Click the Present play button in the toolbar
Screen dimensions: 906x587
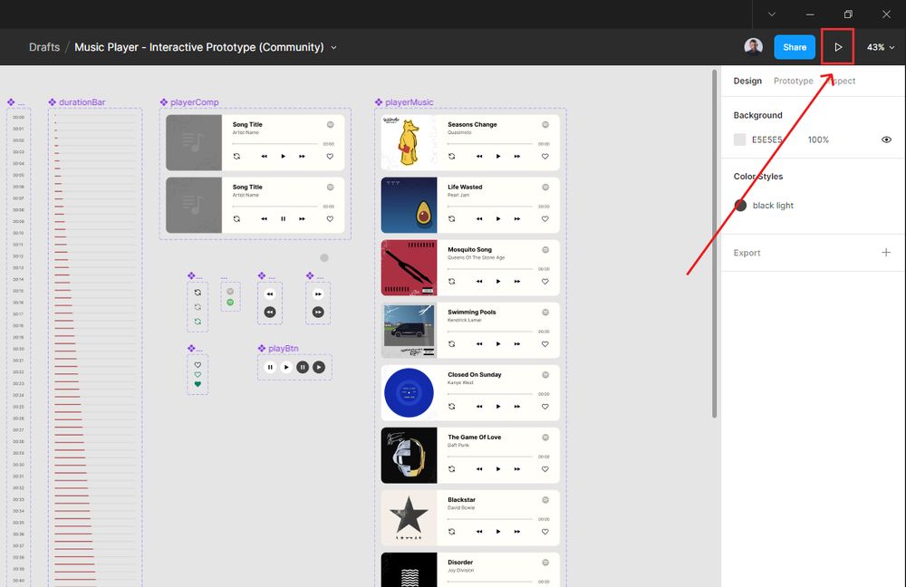tap(837, 46)
